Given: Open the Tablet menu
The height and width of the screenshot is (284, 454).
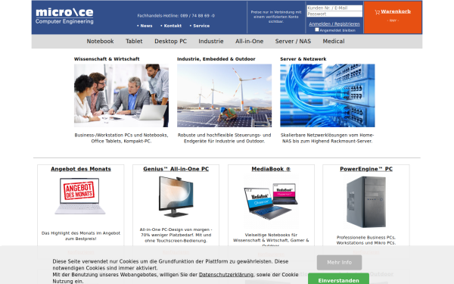Looking at the screenshot, I should pyautogui.click(x=134, y=41).
